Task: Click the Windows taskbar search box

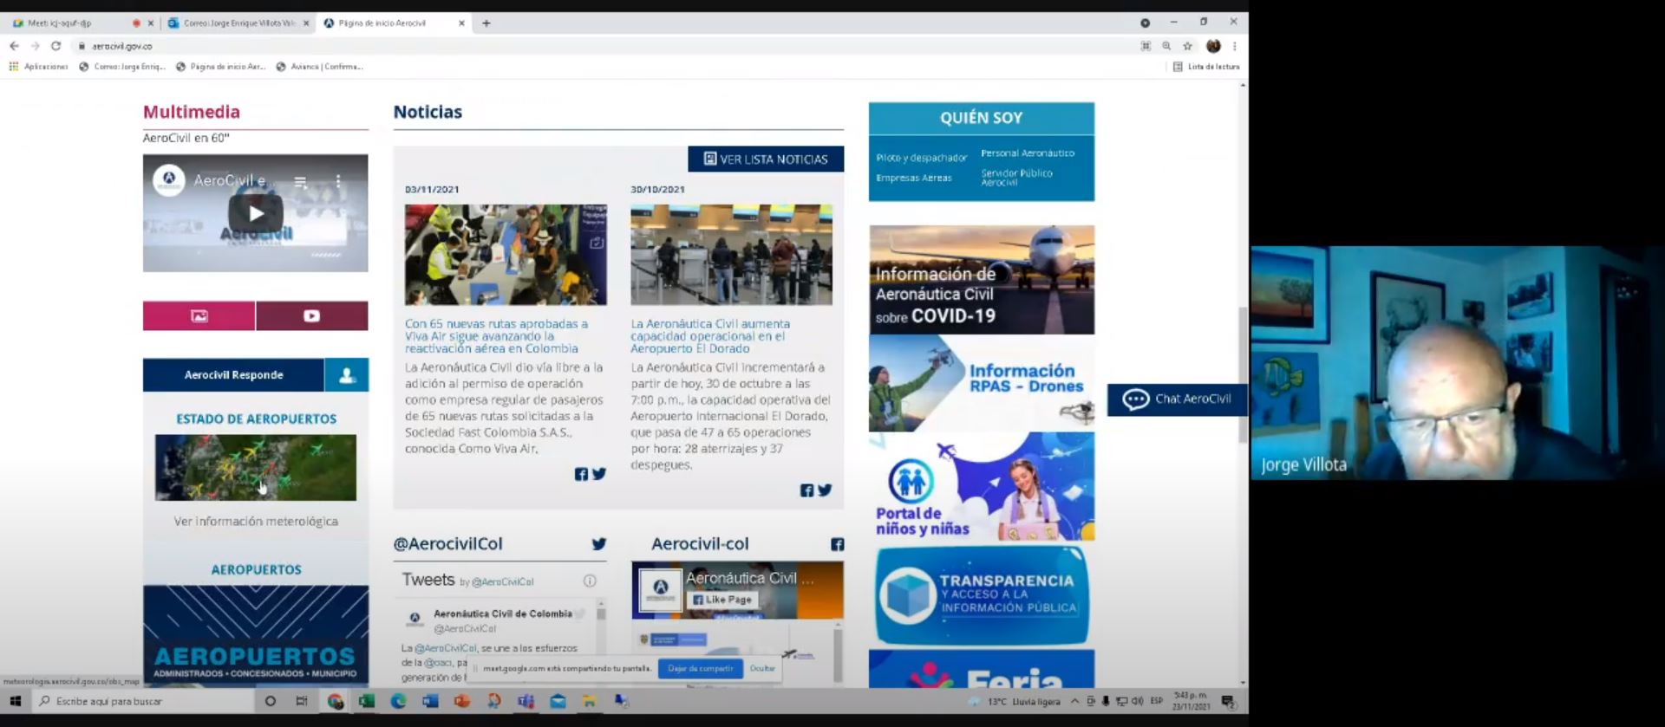Action: [143, 701]
